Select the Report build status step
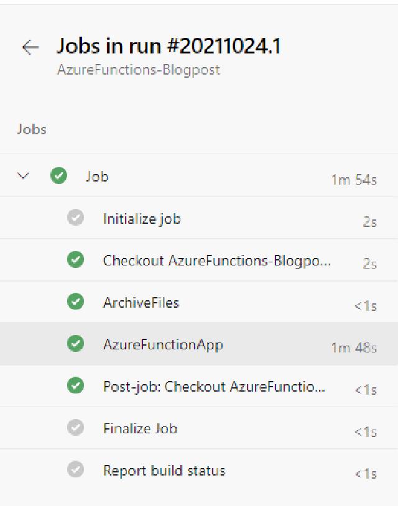This screenshot has height=506, width=398. click(x=164, y=471)
